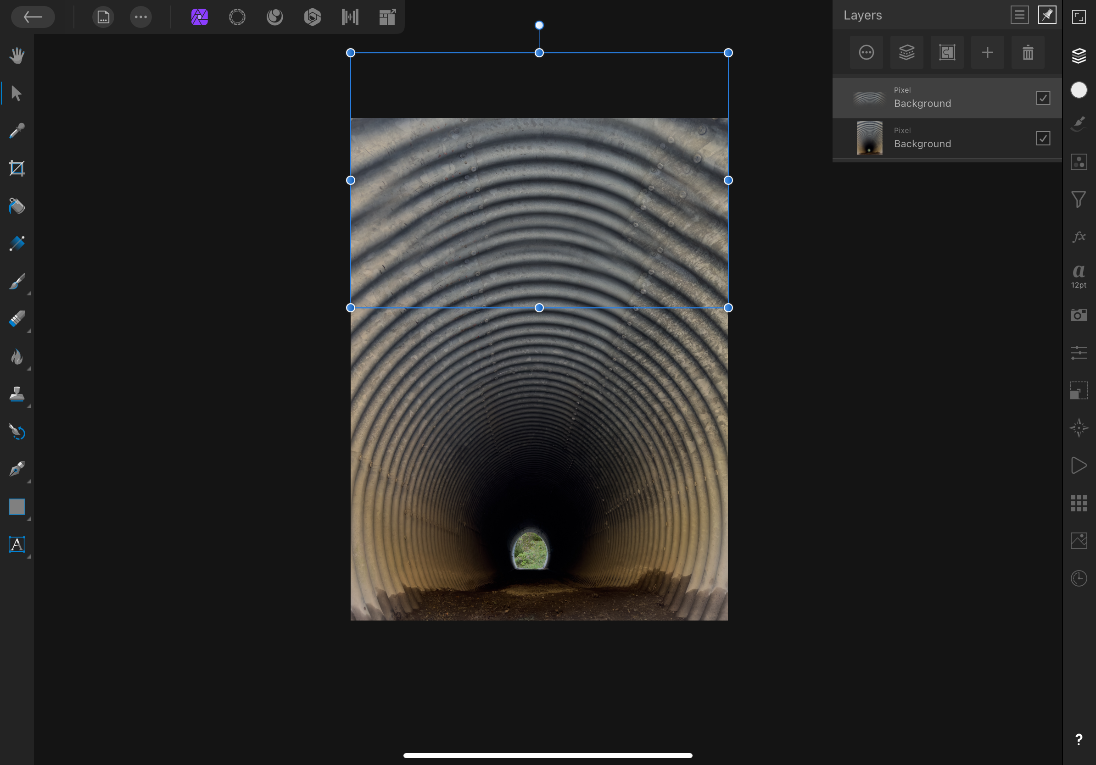Open Layer Options circle icon
1096x765 pixels.
(x=867, y=52)
